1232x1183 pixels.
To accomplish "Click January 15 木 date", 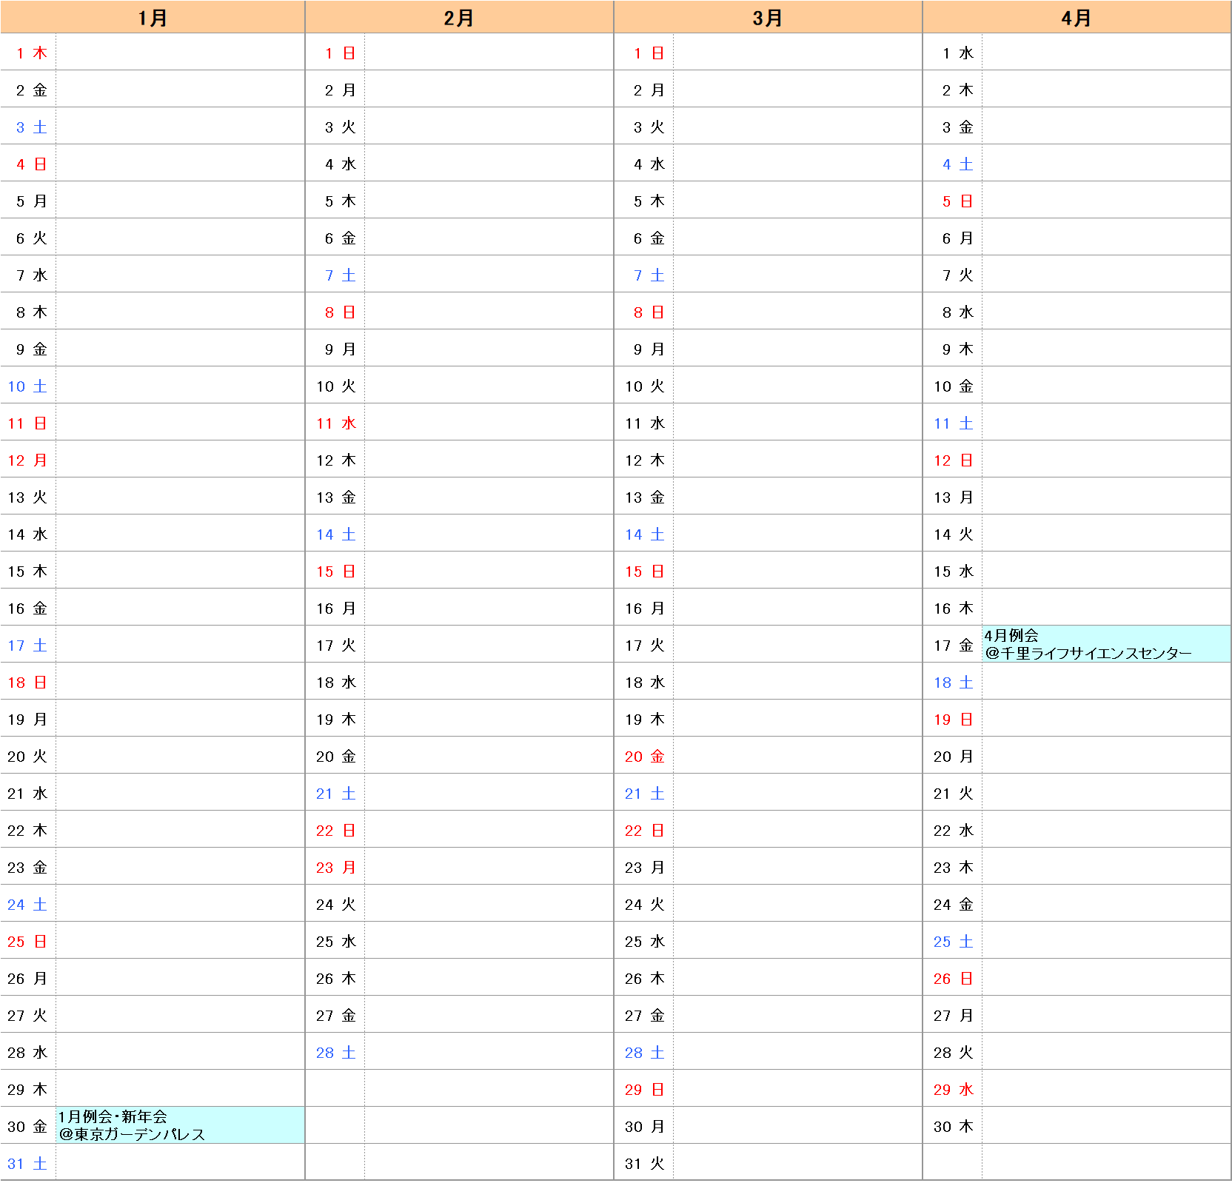I will 28,571.
